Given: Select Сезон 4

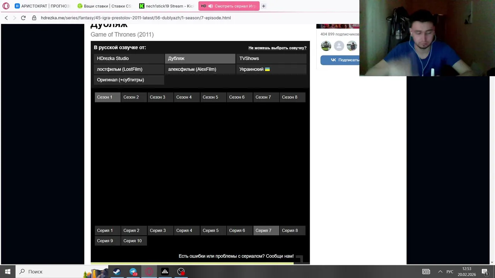Looking at the screenshot, I should [x=187, y=97].
